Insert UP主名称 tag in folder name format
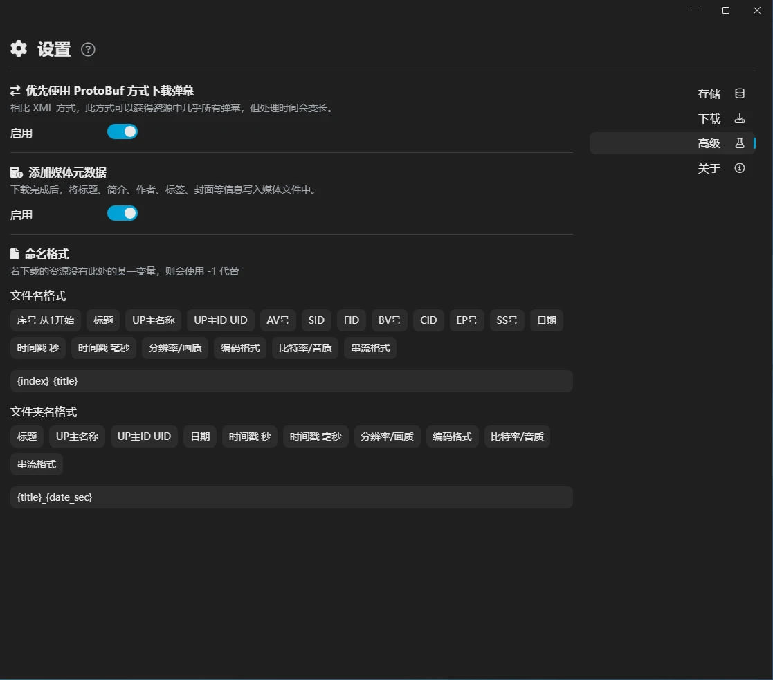Screen dimensions: 773x680 coord(78,437)
